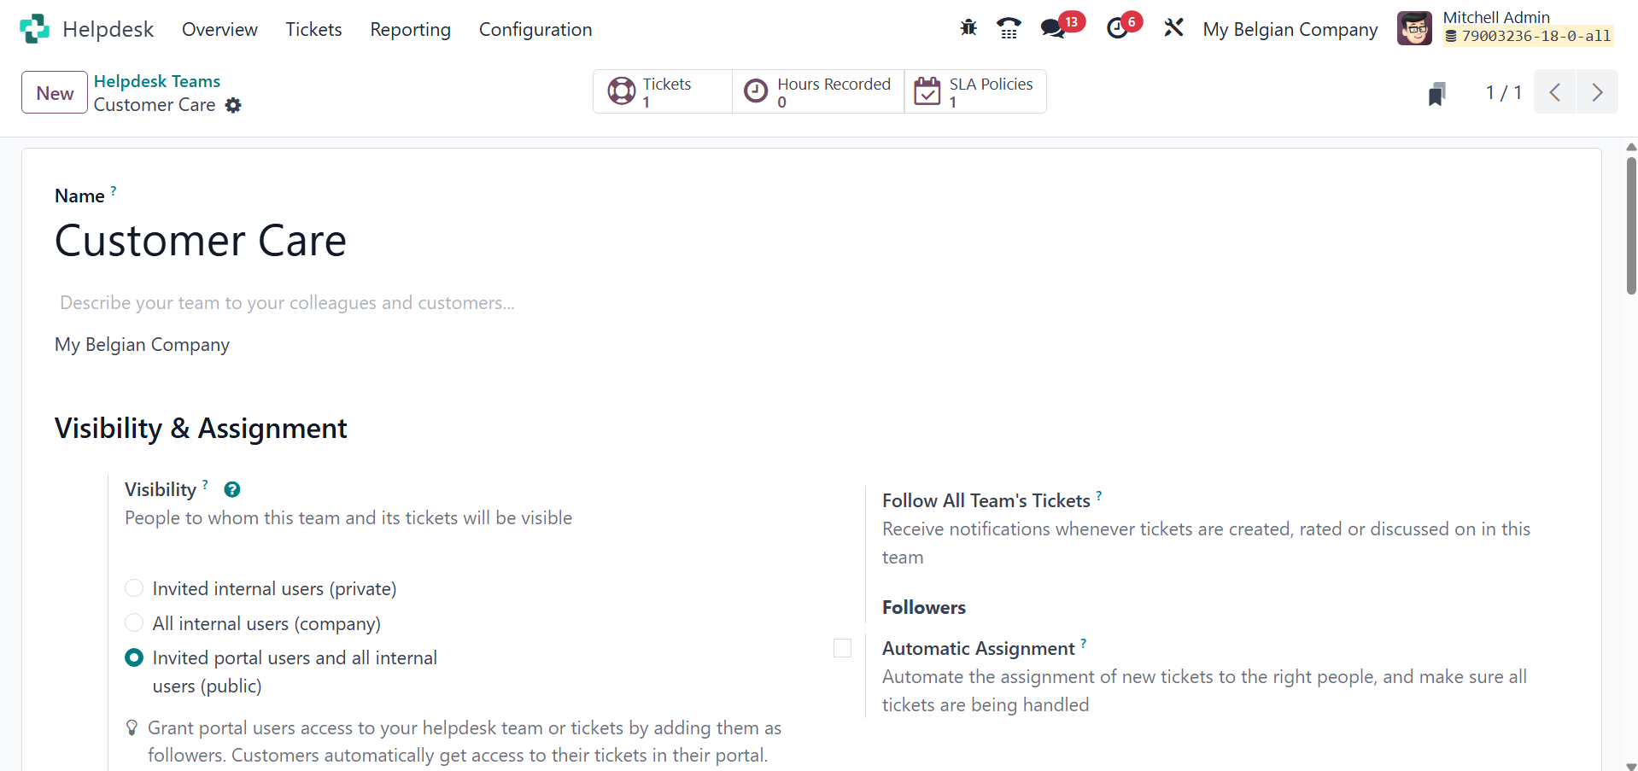Click the Helpdesk app logo icon

click(x=35, y=29)
